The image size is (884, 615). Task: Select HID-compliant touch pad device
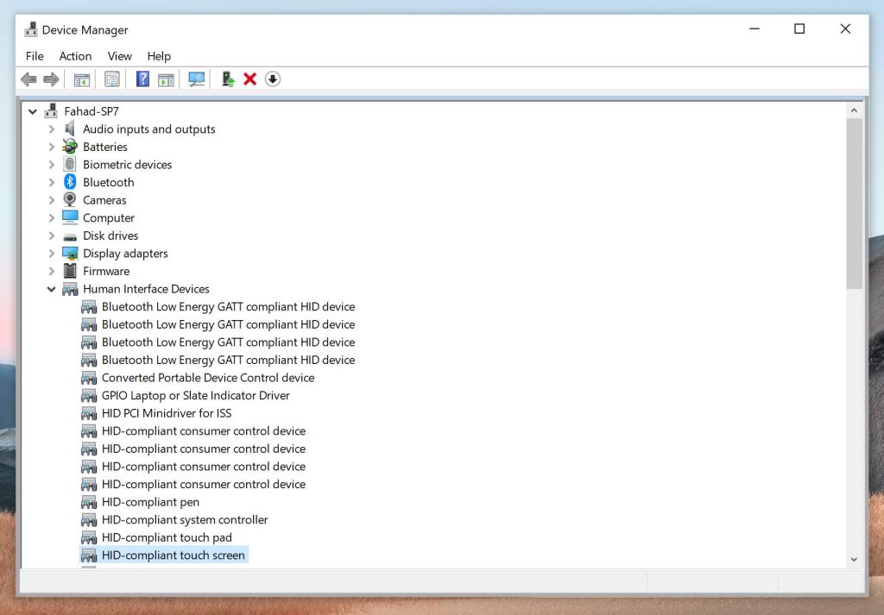pos(167,537)
